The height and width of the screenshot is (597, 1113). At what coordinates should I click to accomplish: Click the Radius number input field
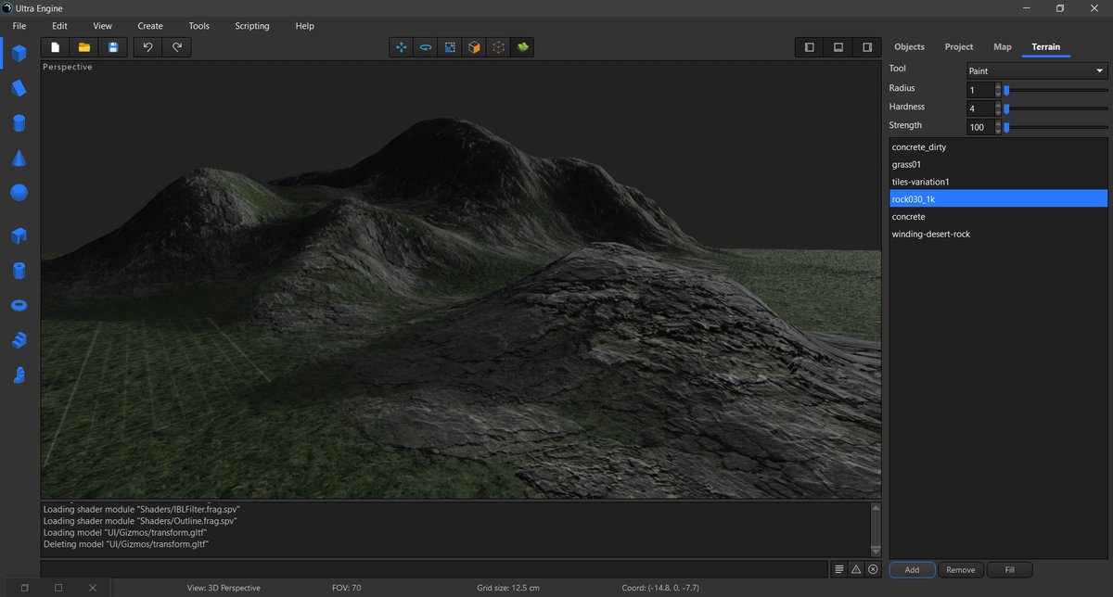coord(980,90)
